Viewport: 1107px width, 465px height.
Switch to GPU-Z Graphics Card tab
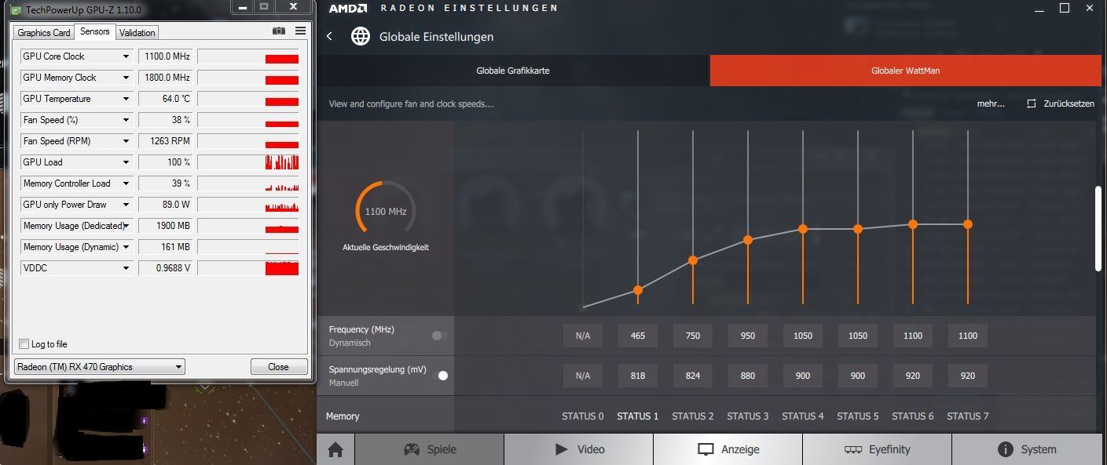point(44,33)
